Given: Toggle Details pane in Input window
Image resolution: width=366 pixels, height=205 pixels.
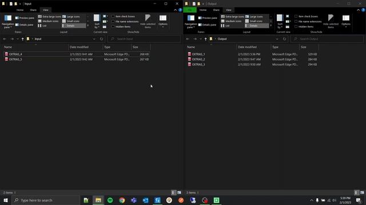Looking at the screenshot, I should coord(24,24).
